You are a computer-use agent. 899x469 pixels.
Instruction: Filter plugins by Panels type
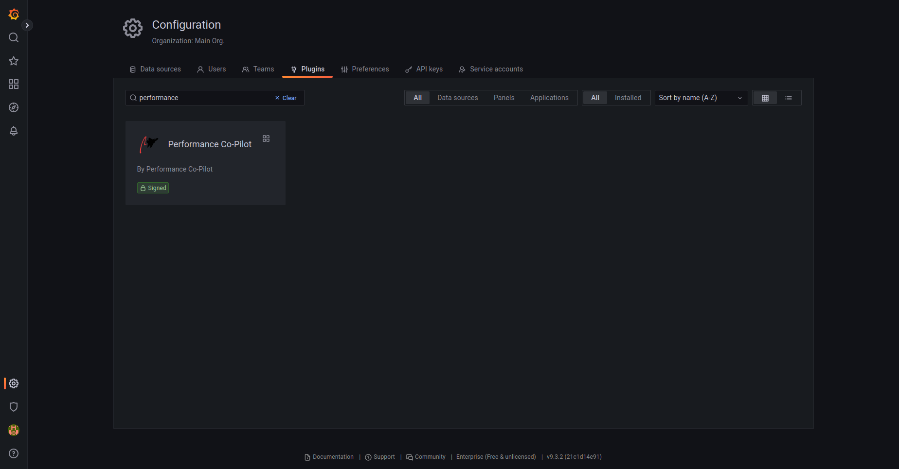(504, 98)
